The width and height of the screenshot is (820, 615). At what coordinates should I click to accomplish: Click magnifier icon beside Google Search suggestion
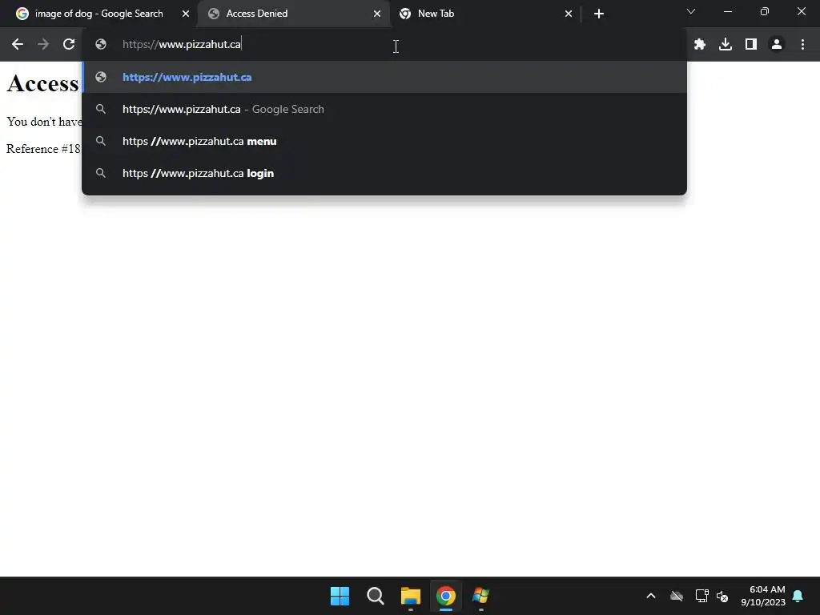point(101,109)
